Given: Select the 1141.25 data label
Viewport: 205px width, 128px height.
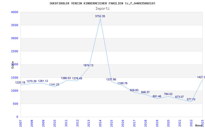Looking at the screenshot, I should pyautogui.click(x=54, y=84).
